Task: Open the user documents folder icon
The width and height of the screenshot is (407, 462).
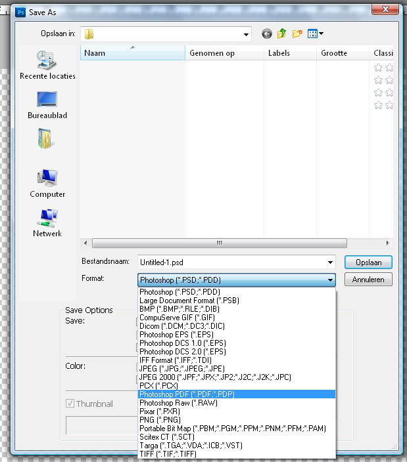Action: (46, 138)
